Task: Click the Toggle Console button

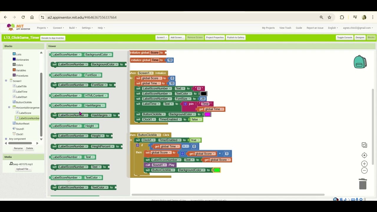Action: (x=345, y=37)
